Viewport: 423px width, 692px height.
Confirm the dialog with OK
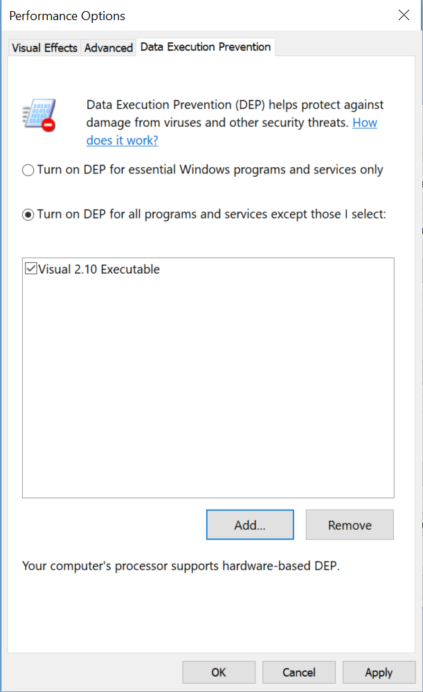click(x=219, y=672)
